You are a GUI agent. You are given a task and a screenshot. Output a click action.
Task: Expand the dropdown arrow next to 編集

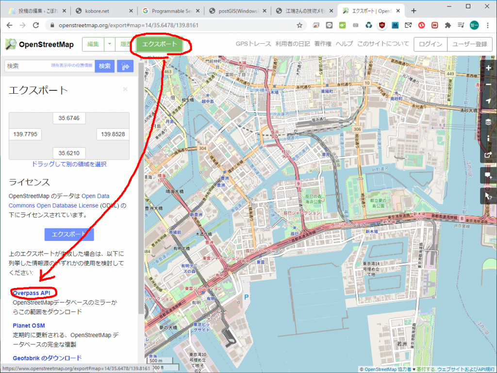coord(110,44)
